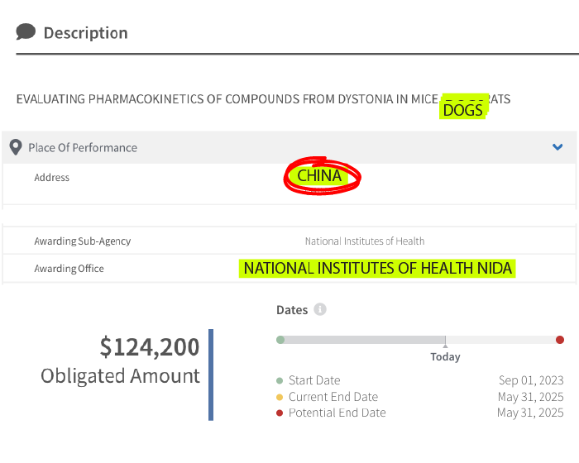The image size is (579, 463).
Task: Collapse the Place Of Performance chevron
Action: [557, 147]
